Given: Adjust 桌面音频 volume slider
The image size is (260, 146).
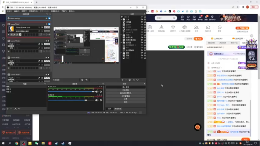Looking at the screenshot, I should click(x=71, y=100).
